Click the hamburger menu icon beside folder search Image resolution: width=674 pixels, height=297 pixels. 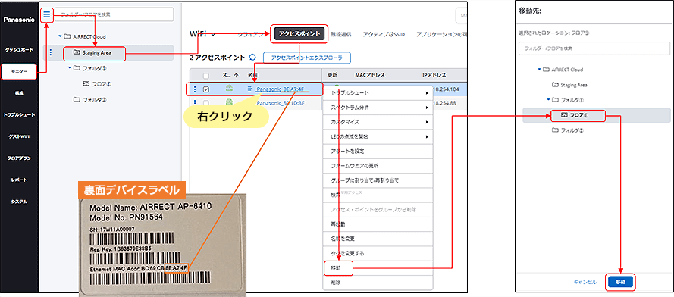(47, 15)
